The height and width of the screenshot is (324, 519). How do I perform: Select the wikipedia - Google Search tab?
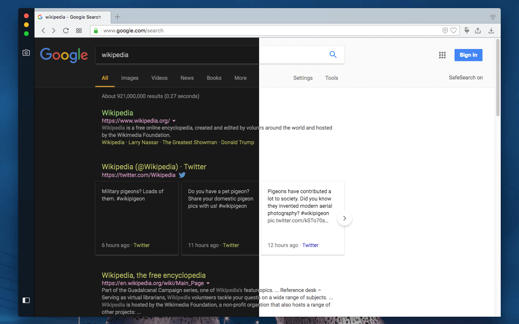73,17
